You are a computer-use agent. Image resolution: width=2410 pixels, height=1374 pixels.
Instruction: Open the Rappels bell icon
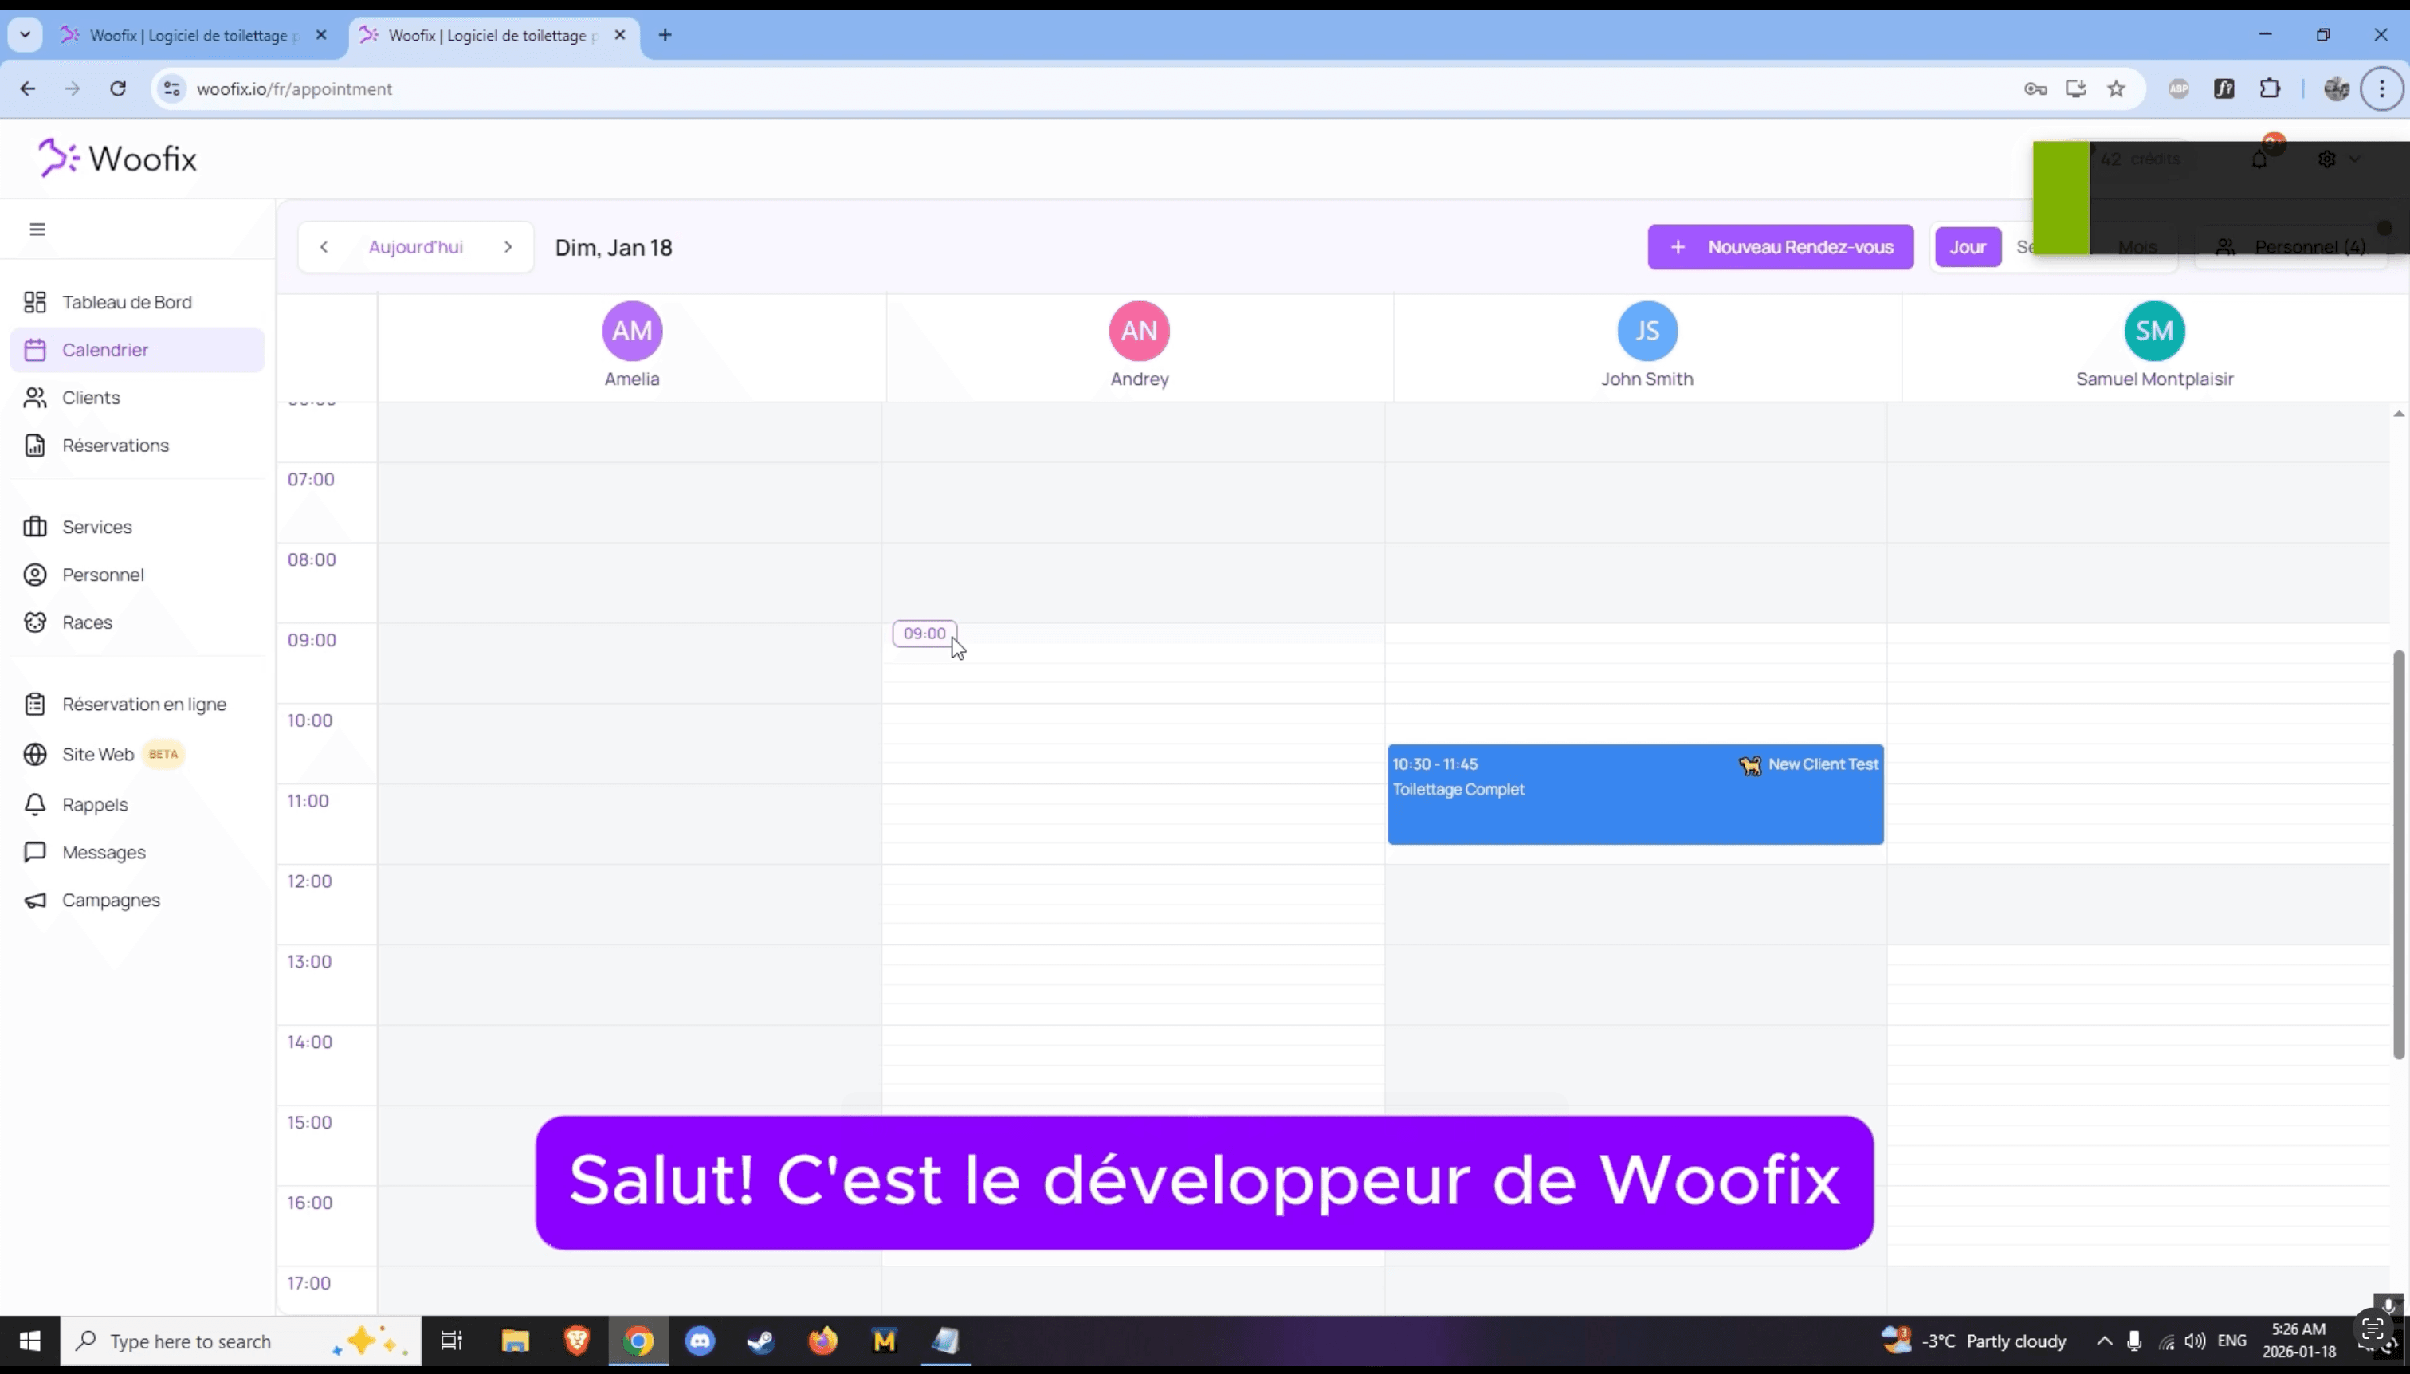point(35,804)
